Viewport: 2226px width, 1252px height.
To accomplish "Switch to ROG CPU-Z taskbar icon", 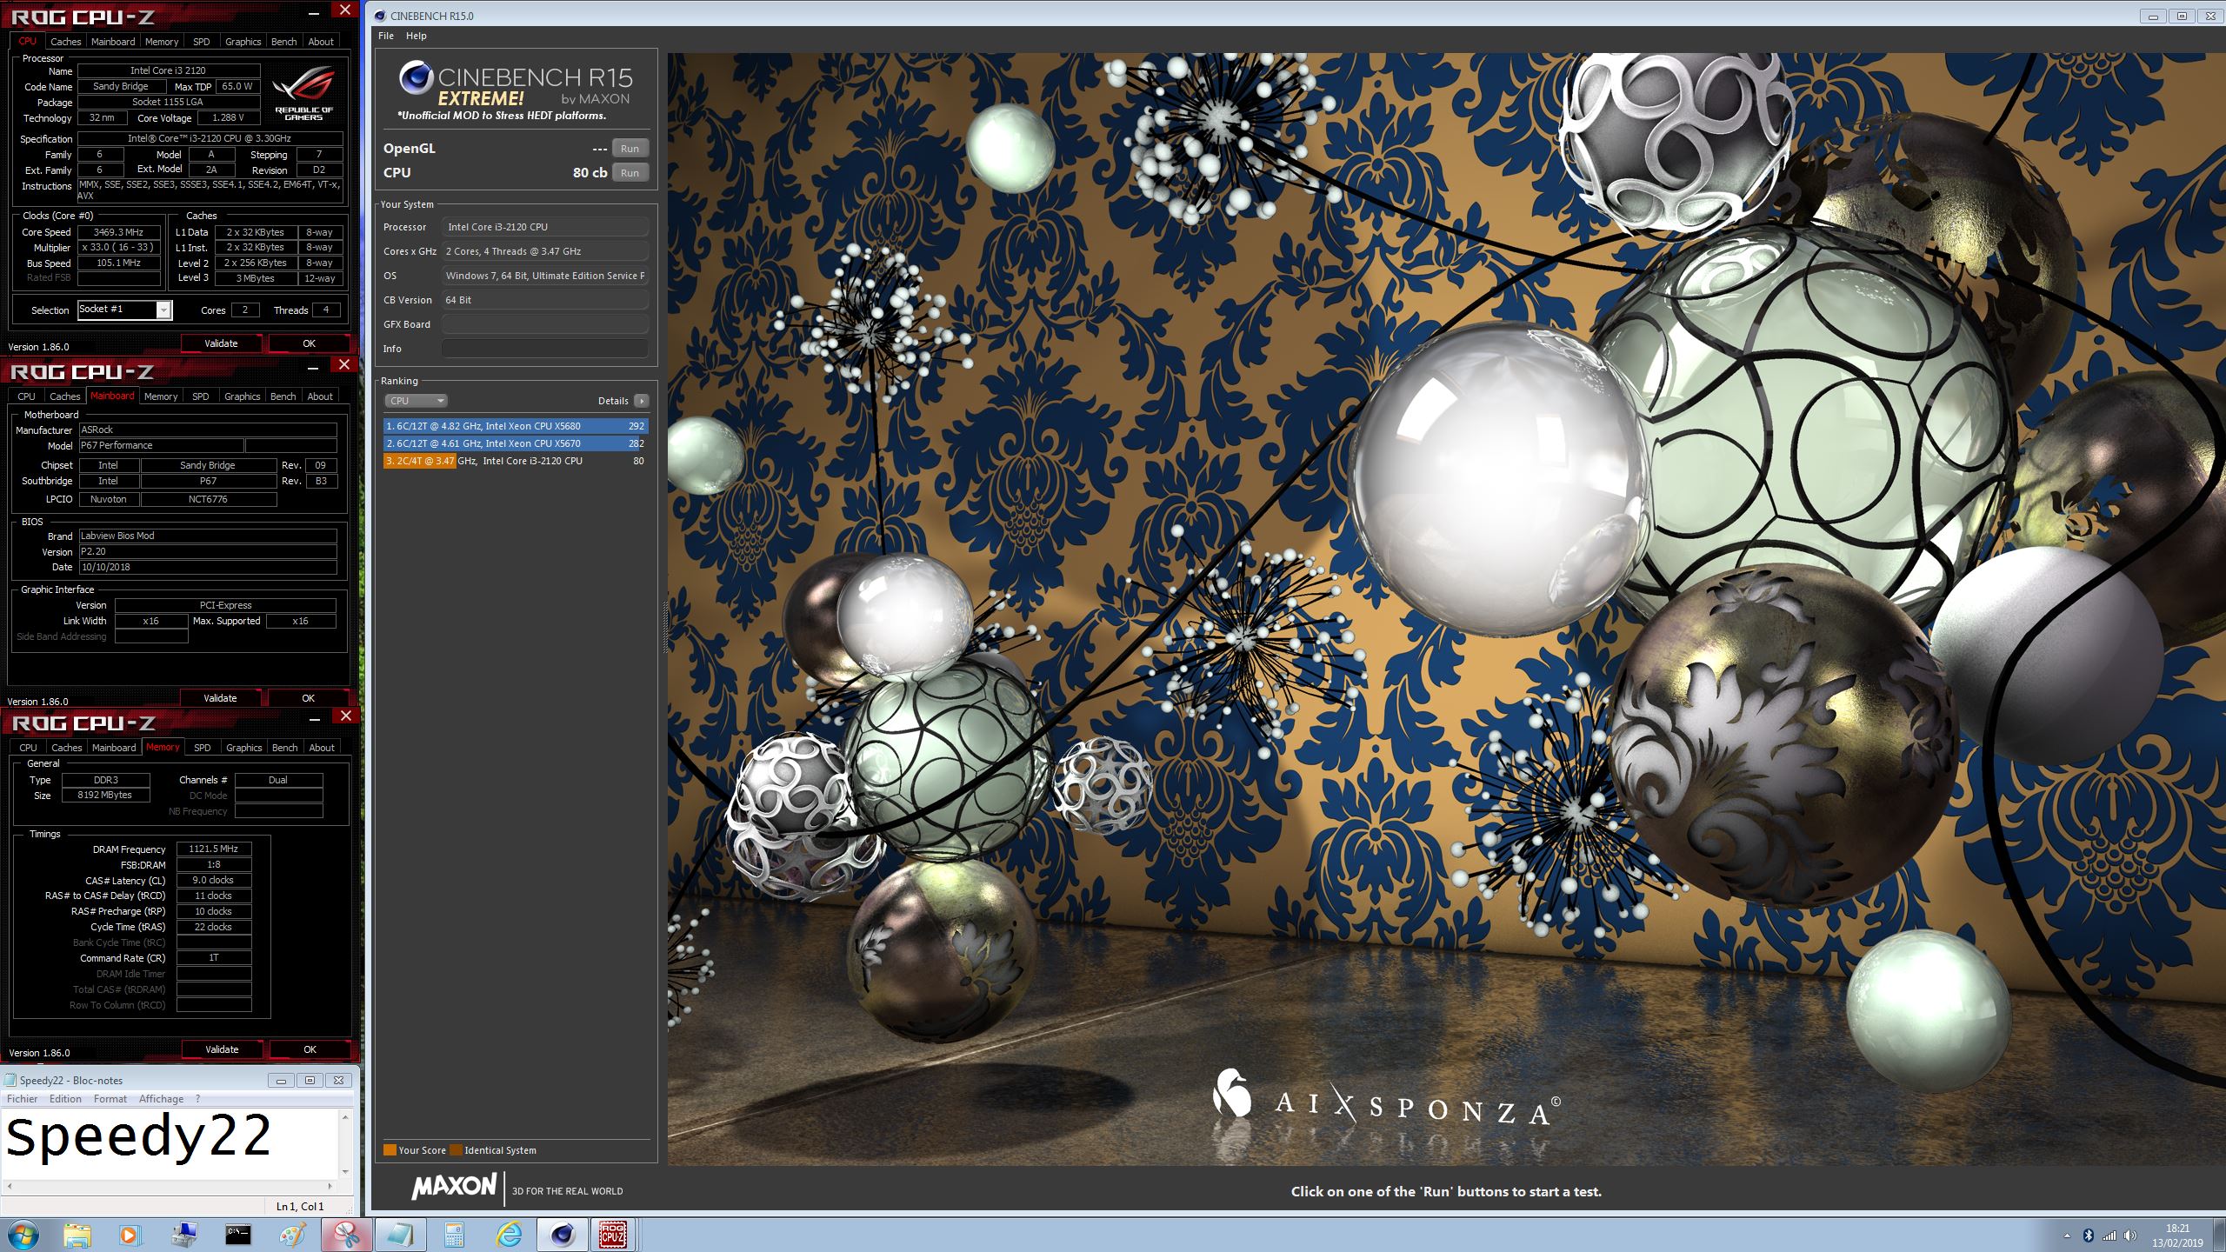I will pos(613,1235).
